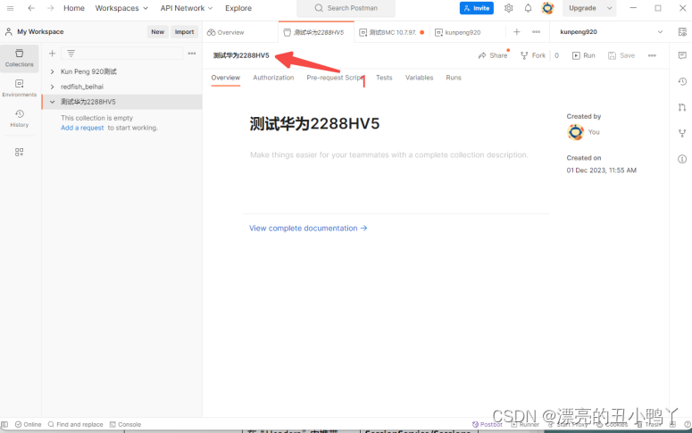This screenshot has width=692, height=433.
Task: Switch to 测试BMC 10.7.97 tab
Action: click(392, 32)
